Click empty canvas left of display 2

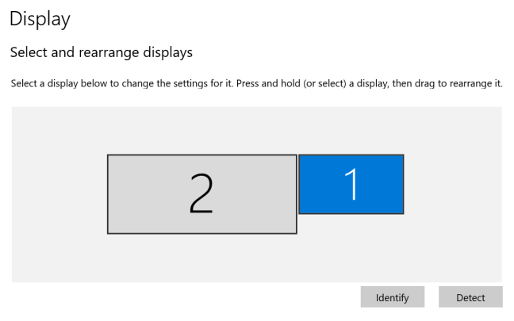(59, 194)
